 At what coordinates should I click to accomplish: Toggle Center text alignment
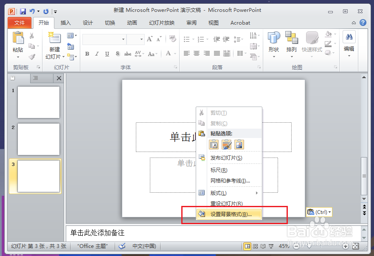coord(197,53)
